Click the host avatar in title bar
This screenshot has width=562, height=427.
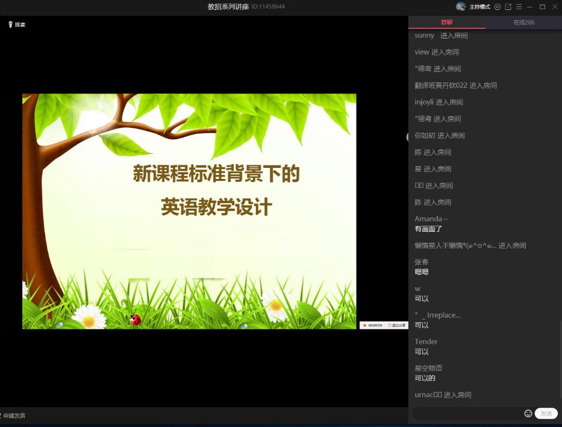461,6
